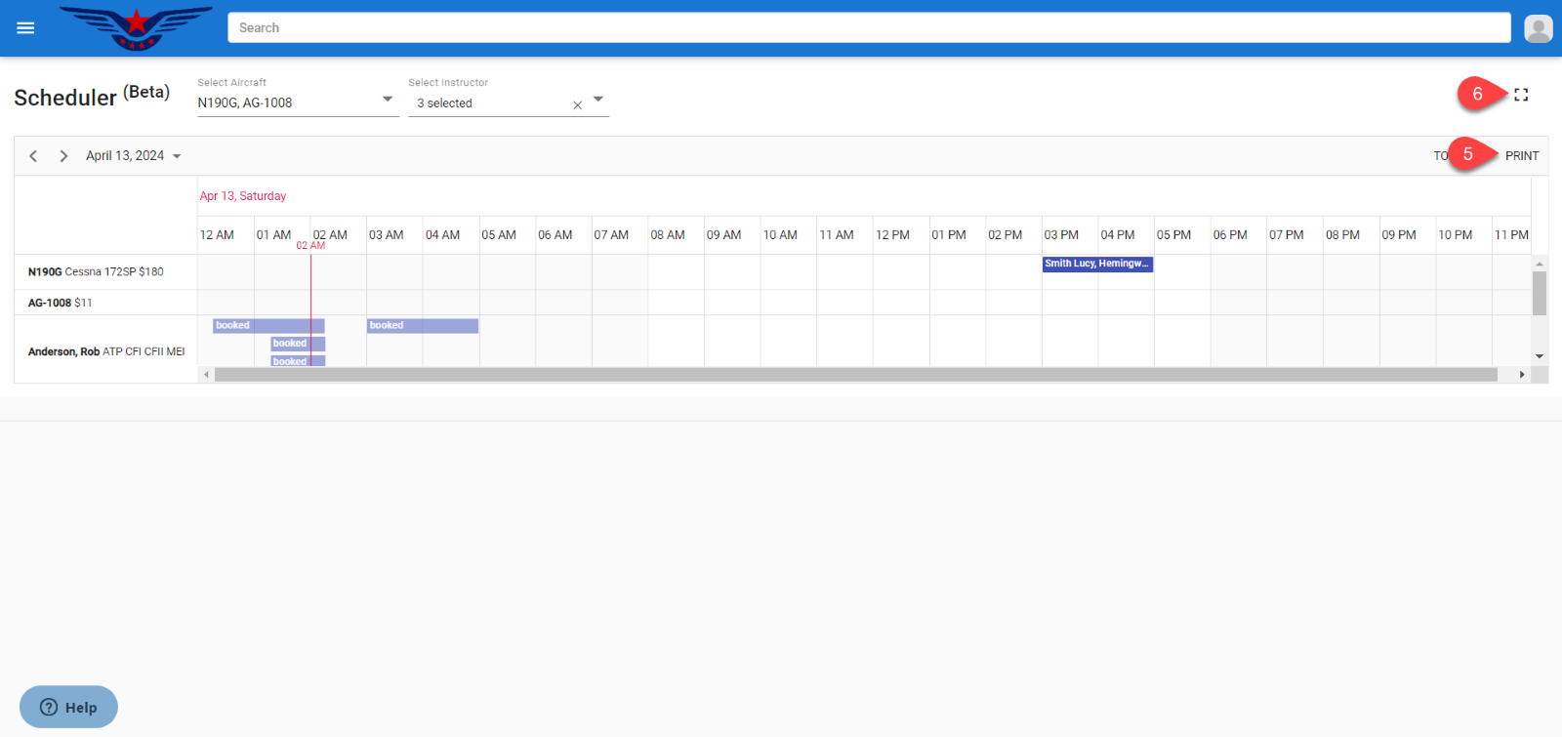
Task: Clear the selected instructors
Action: 577,104
